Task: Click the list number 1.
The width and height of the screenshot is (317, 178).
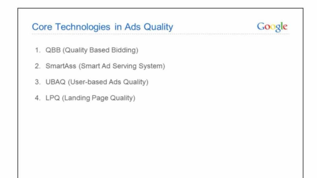Action: click(x=38, y=50)
